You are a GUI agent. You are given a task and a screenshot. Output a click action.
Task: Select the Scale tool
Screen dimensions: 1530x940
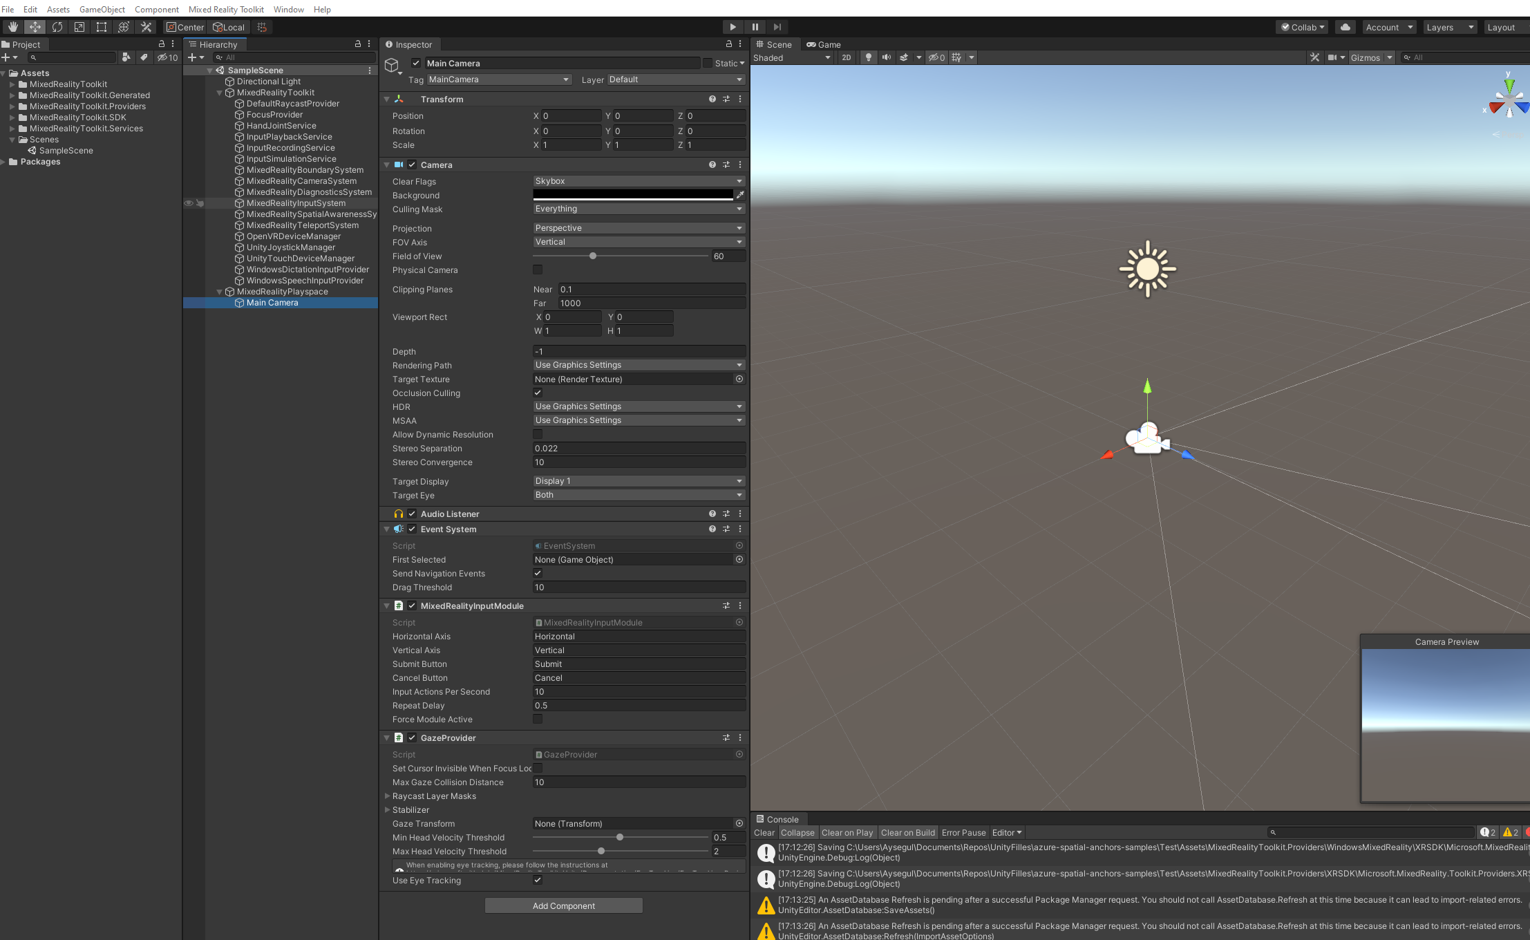[79, 27]
